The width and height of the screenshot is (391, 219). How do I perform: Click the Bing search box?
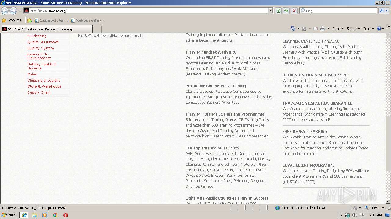338,11
